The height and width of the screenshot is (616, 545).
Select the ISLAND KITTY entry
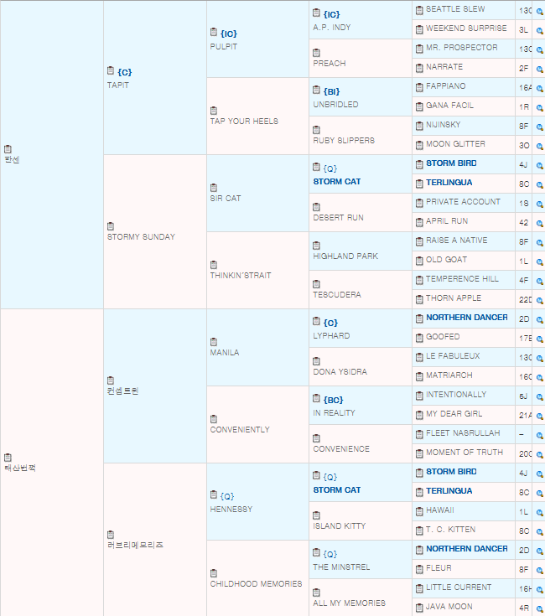[x=339, y=526]
